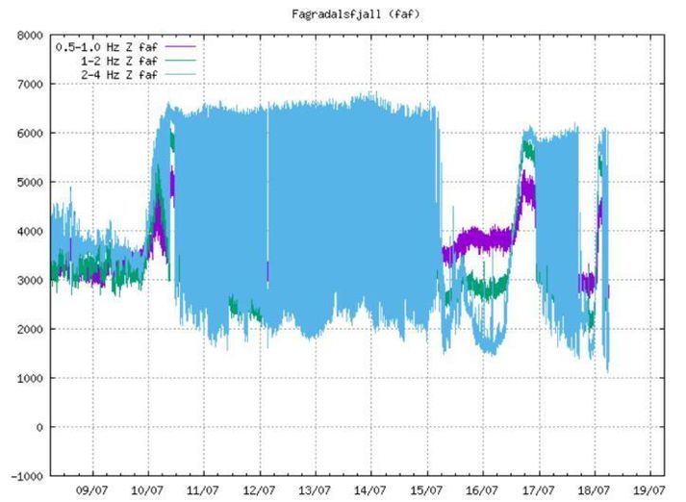This screenshot has height=502, width=686.
Task: Click the legend label 2-4 Hz Z faf
Action: pos(118,75)
